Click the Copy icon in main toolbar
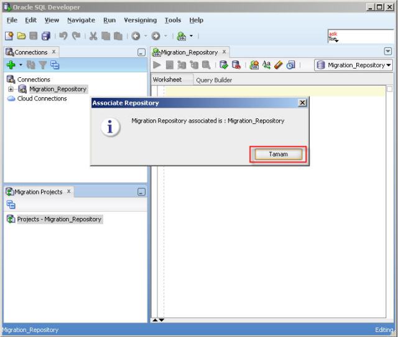Viewport: 398px width, 337px height. tap(106, 36)
